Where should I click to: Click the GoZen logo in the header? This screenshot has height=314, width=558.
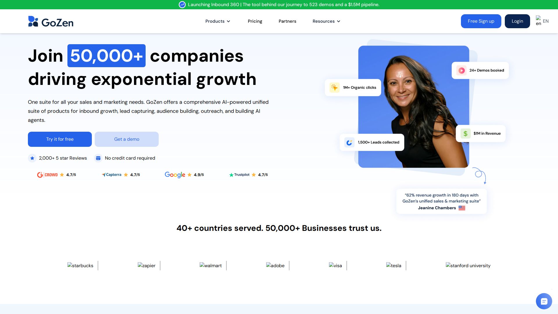(x=51, y=21)
